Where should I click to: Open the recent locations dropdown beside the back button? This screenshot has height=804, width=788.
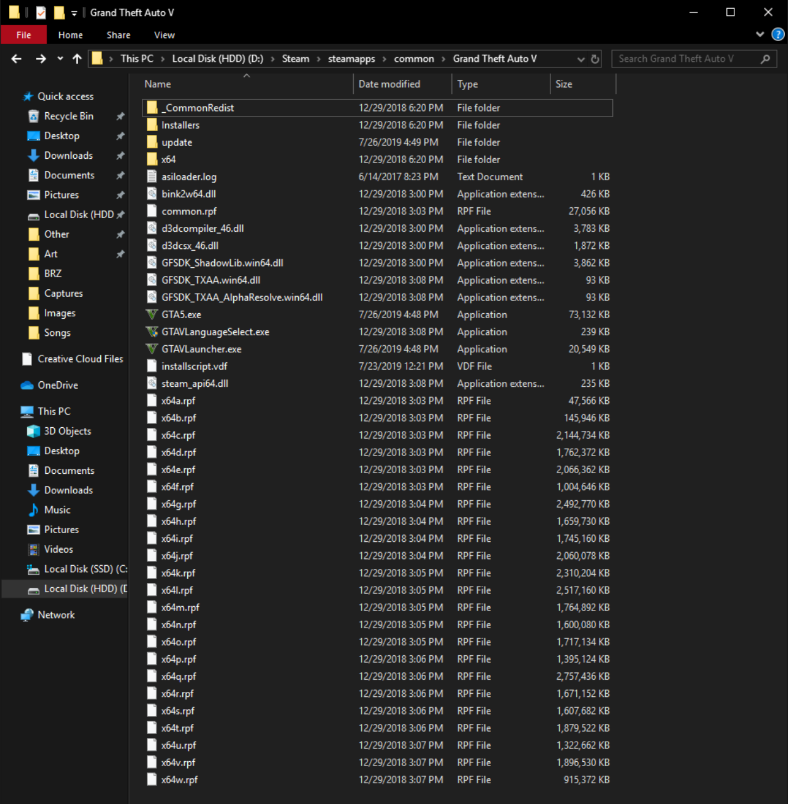click(60, 59)
